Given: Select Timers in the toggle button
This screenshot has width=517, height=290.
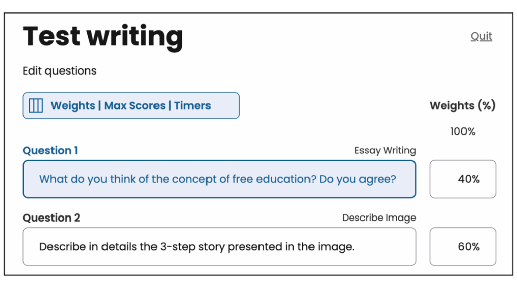Looking at the screenshot, I should (x=192, y=106).
